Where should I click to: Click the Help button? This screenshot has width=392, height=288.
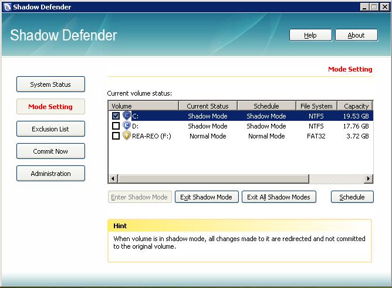click(310, 35)
